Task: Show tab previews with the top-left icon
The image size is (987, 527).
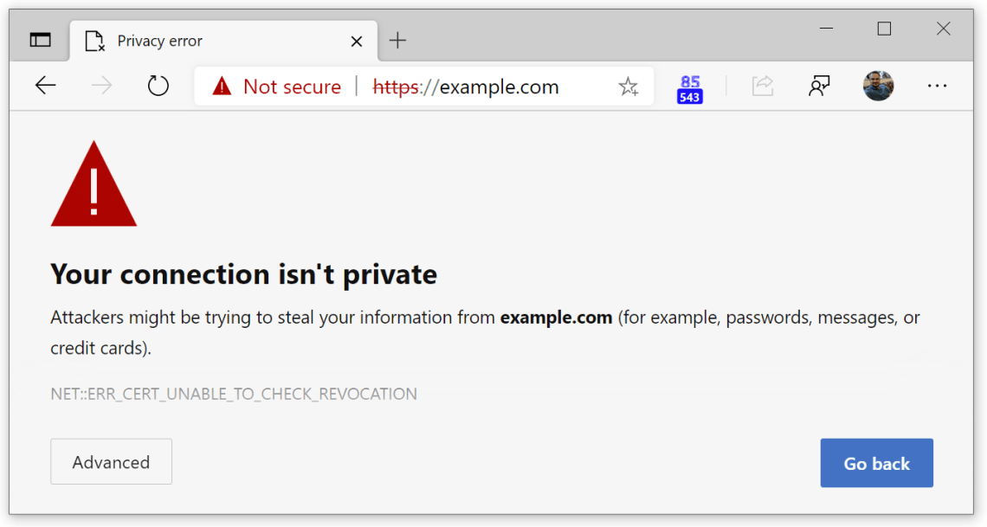Action: coord(39,40)
